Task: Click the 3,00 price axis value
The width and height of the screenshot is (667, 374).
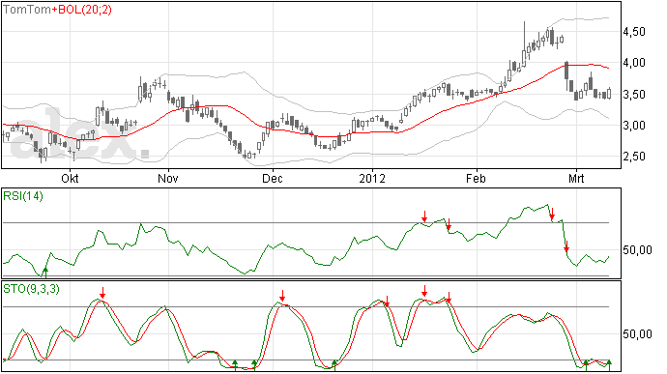Action: pyautogui.click(x=634, y=125)
